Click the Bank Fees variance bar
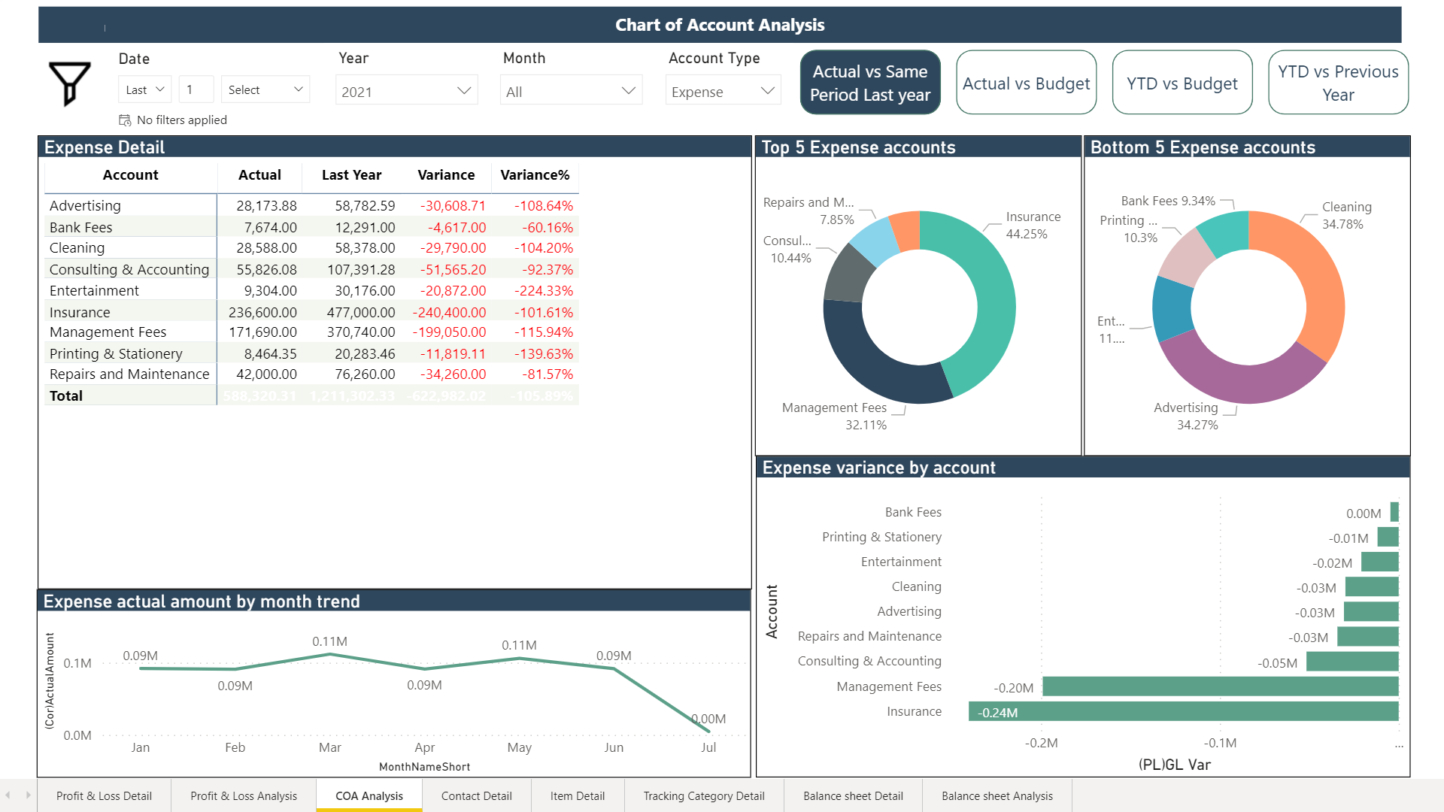Viewport: 1444px width, 812px height. tap(1394, 512)
